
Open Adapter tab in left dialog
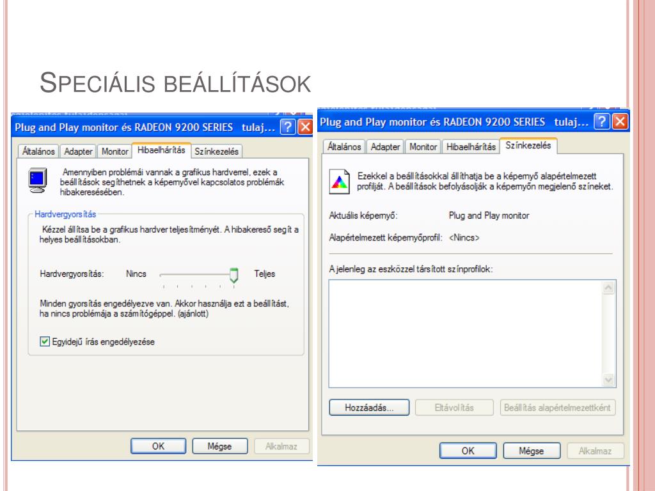click(x=78, y=151)
